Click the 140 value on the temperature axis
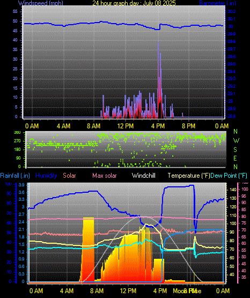This screenshot has width=250, height=298. click(233, 190)
